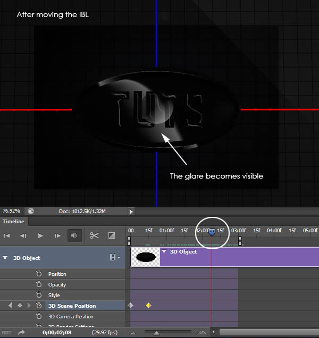The height and width of the screenshot is (338, 319).
Task: Select the Opacity property label
Action: pyautogui.click(x=57, y=285)
